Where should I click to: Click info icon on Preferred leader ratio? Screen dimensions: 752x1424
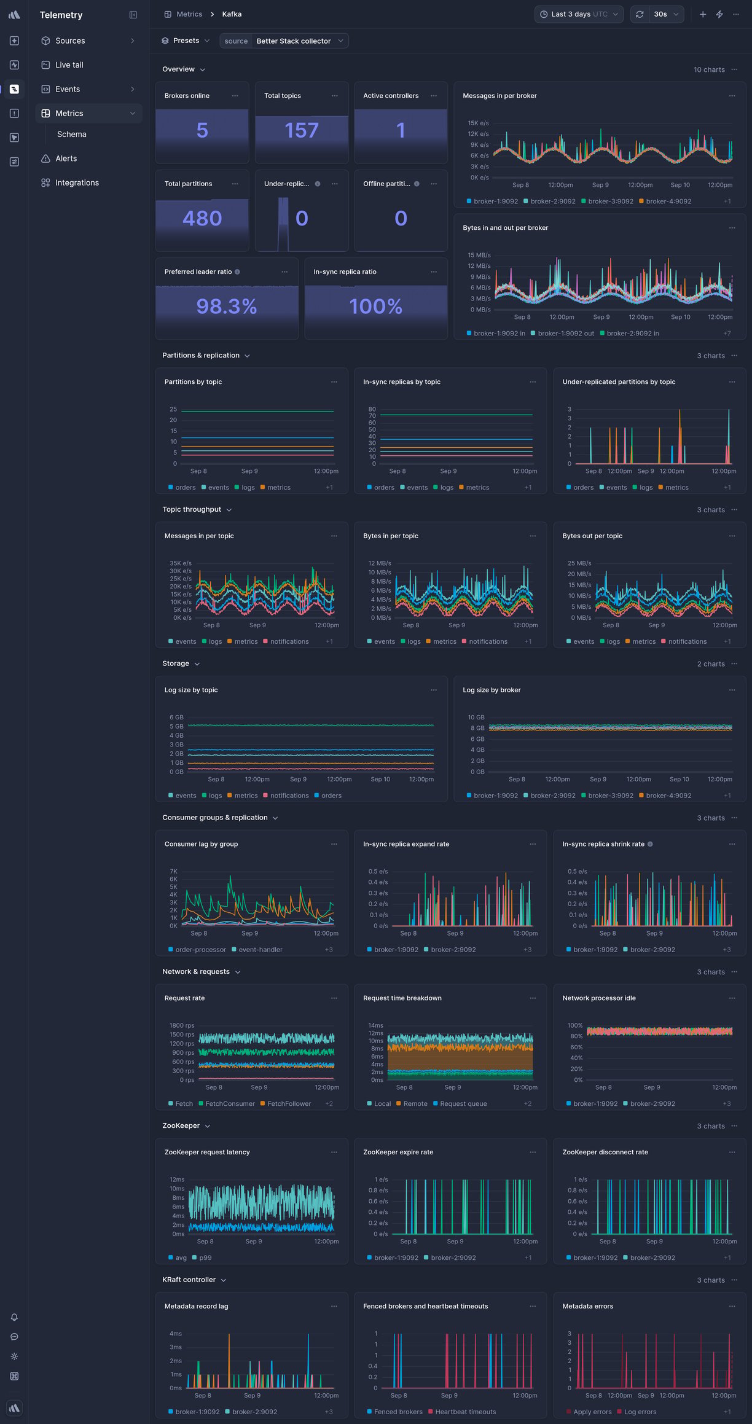tap(238, 272)
